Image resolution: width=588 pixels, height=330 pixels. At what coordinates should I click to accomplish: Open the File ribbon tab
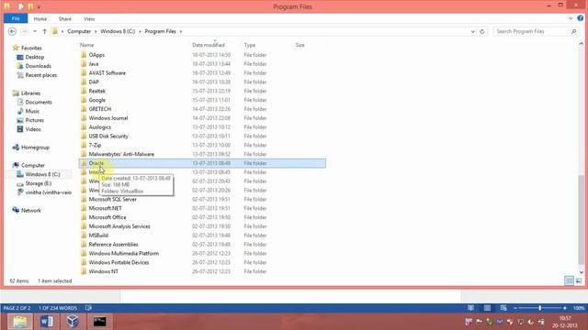(x=16, y=18)
